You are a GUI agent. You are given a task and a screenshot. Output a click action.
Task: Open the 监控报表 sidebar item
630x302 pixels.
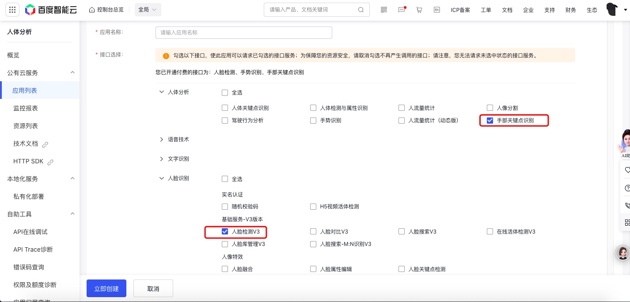pyautogui.click(x=25, y=108)
